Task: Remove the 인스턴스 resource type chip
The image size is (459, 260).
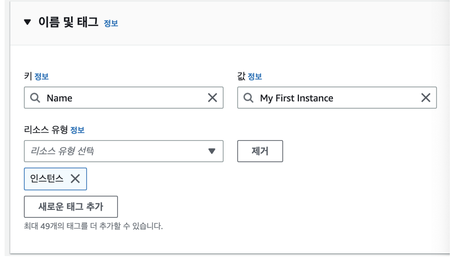Action: [x=75, y=179]
